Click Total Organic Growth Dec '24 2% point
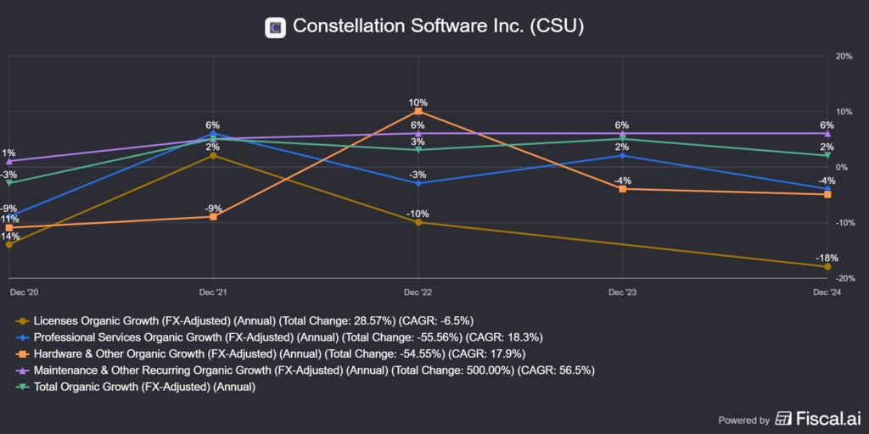 pyautogui.click(x=827, y=155)
